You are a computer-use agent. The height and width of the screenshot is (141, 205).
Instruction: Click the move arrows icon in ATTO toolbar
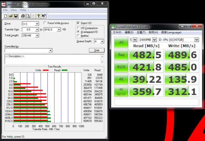(33, 16)
